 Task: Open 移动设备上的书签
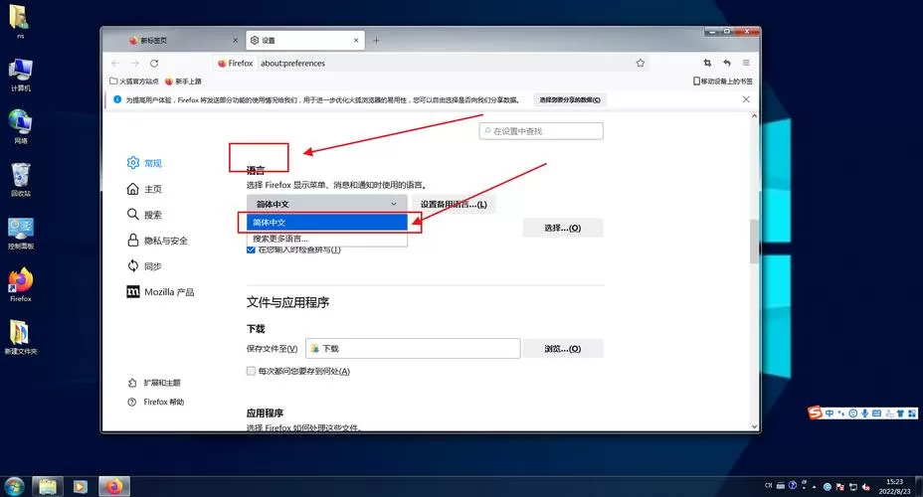click(723, 82)
